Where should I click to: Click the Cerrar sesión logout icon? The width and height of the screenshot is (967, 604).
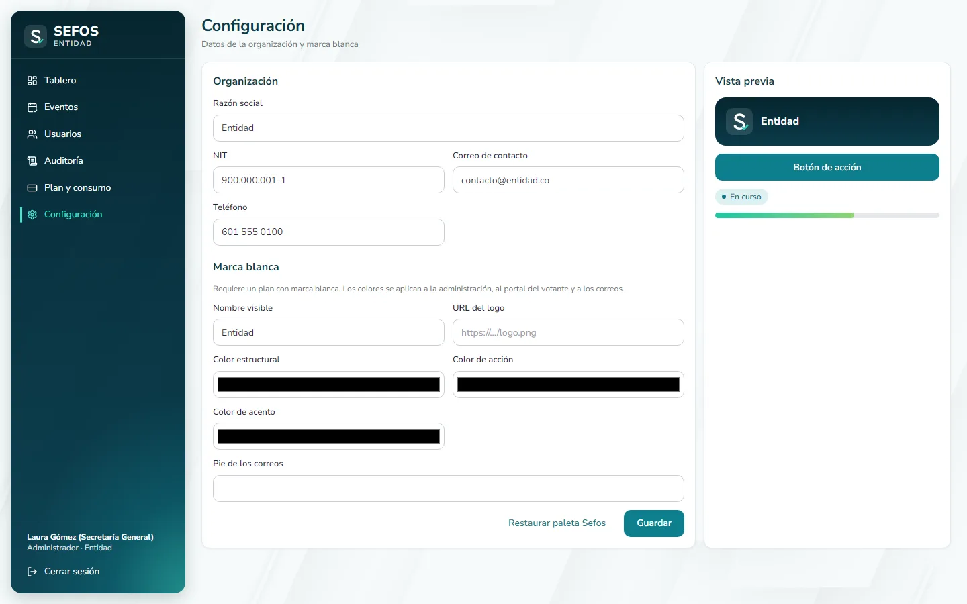[x=32, y=572]
